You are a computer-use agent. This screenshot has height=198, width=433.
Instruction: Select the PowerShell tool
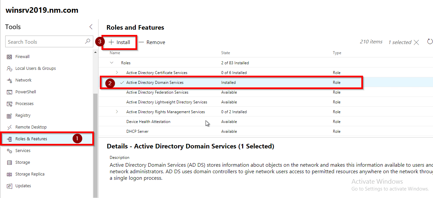(25, 92)
